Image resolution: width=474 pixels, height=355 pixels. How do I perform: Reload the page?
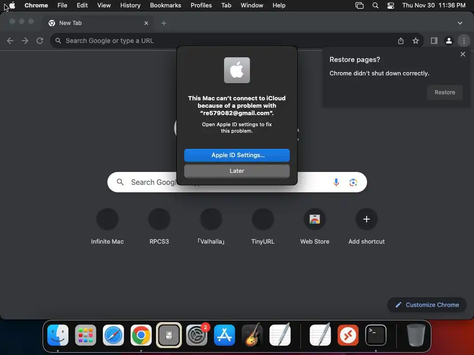click(40, 41)
